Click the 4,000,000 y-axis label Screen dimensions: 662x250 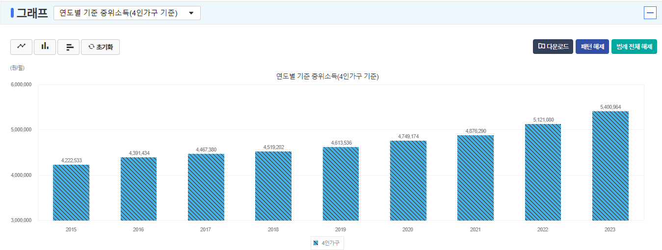[x=21, y=175]
